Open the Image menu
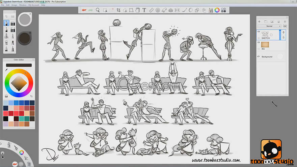Viewport: 297px width, 167px height. click(x=14, y=5)
